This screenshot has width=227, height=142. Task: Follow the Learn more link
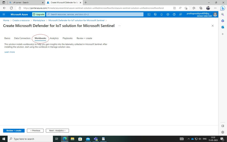coord(9,52)
